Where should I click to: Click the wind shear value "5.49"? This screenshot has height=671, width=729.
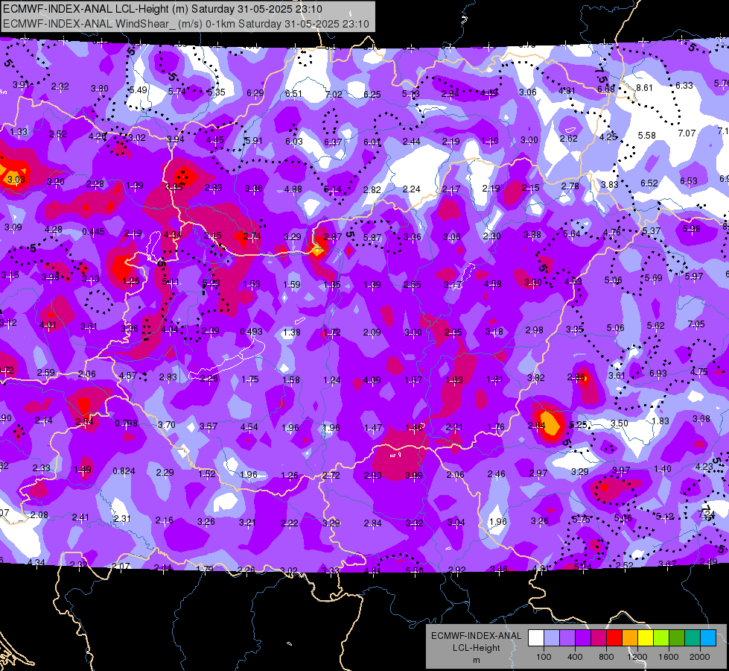(x=139, y=90)
